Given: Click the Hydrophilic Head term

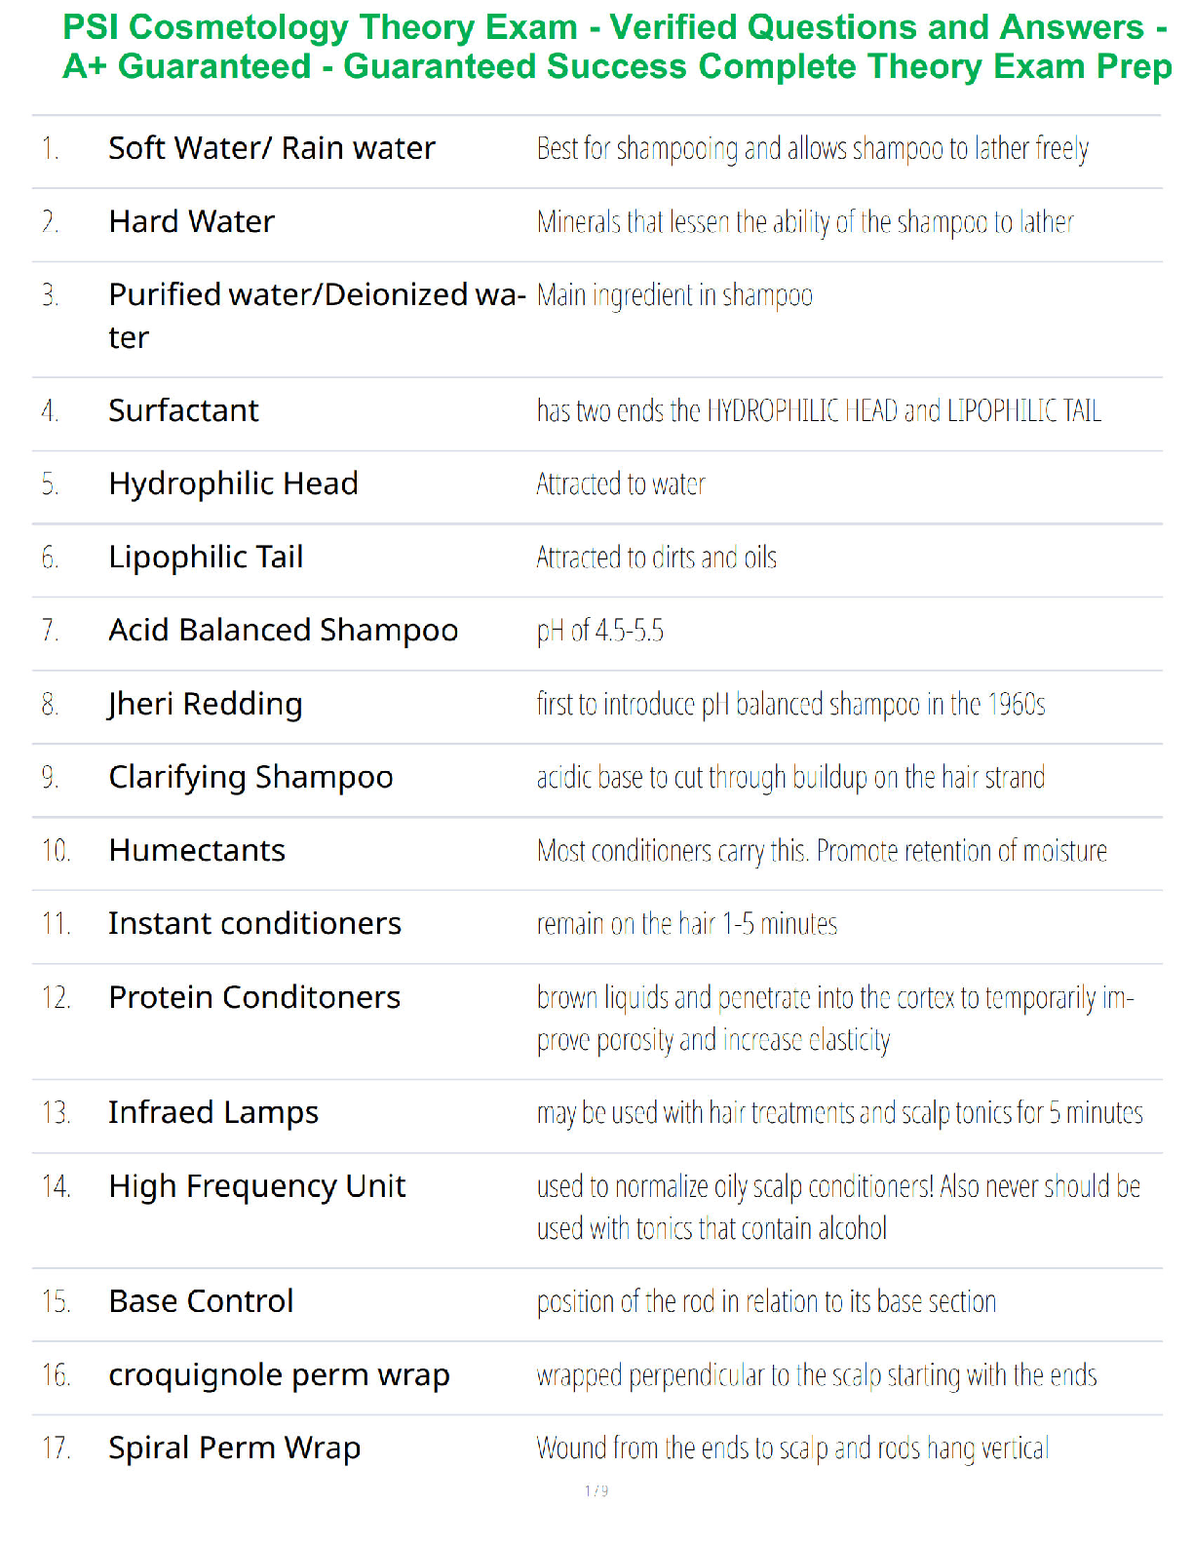Looking at the screenshot, I should pos(234,484).
